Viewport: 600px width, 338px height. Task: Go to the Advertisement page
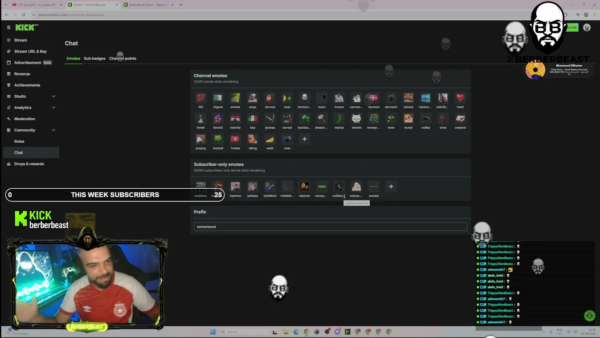coord(28,63)
